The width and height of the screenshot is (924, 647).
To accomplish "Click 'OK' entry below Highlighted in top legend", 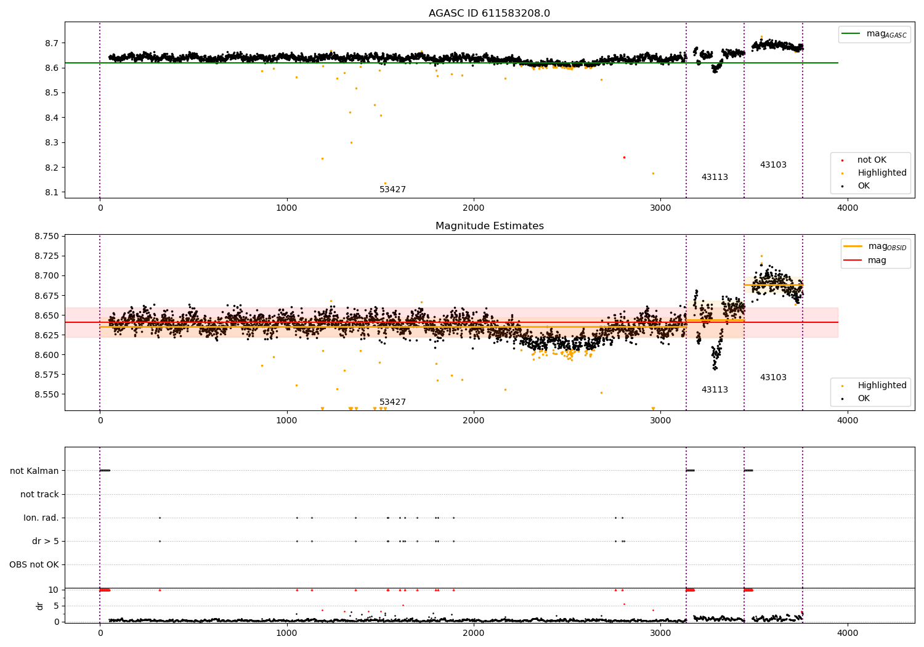I will point(864,186).
